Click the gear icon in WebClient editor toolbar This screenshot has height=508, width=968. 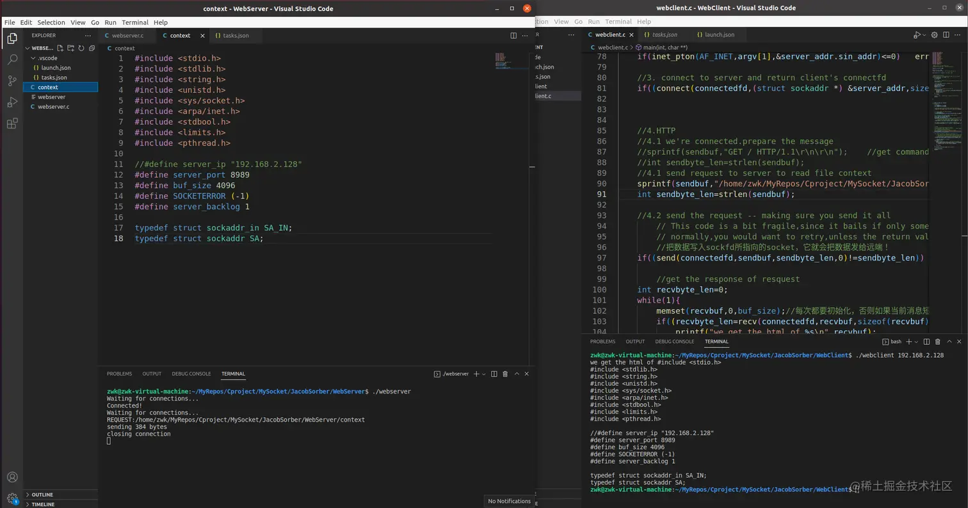pos(934,35)
